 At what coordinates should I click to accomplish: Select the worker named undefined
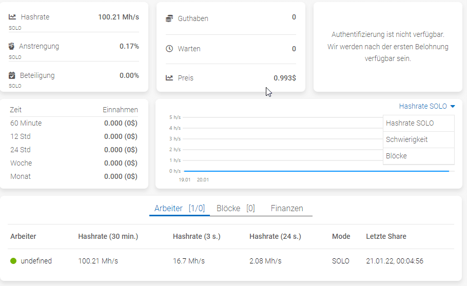click(36, 261)
